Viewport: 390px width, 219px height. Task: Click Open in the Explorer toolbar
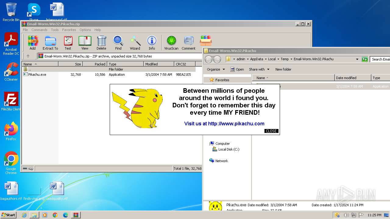[x=237, y=69]
